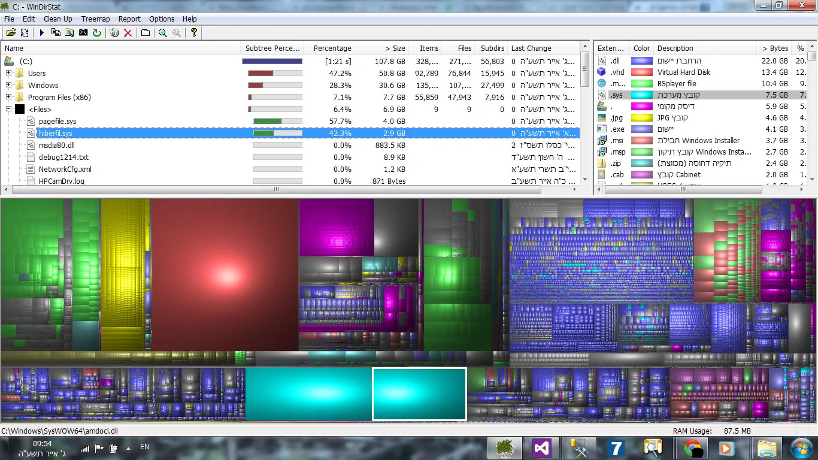Click the yellow question mark Help icon
This screenshot has height=460, width=818.
[193, 33]
